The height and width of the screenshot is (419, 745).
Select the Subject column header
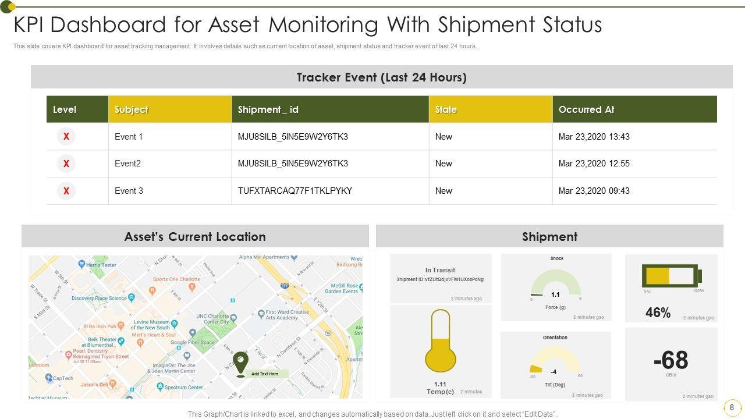pyautogui.click(x=132, y=109)
